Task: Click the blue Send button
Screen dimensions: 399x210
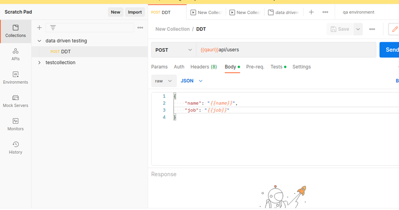Action: point(390,50)
